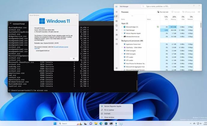Select 'Microsoft (R) Aggregator Host' process
207x126 pixels.
point(157,67)
